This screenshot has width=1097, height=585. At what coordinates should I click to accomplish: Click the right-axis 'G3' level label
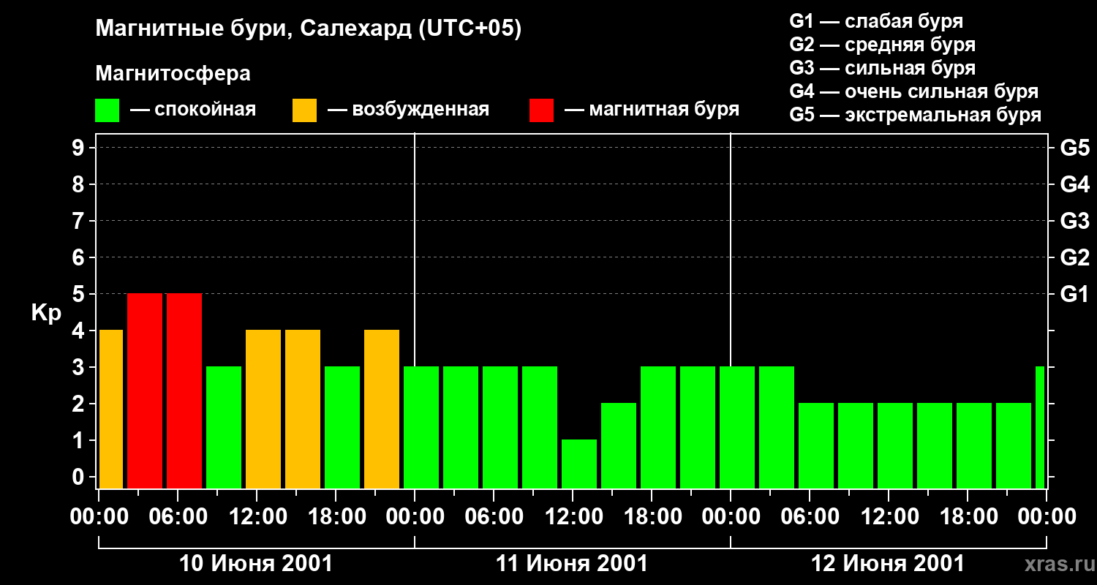pyautogui.click(x=1075, y=222)
